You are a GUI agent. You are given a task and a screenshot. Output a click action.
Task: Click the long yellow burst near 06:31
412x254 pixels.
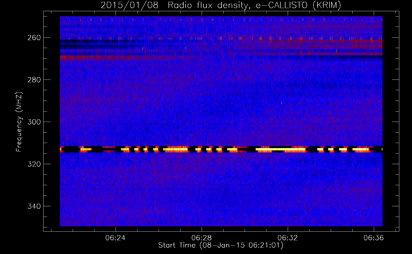[x=281, y=149]
